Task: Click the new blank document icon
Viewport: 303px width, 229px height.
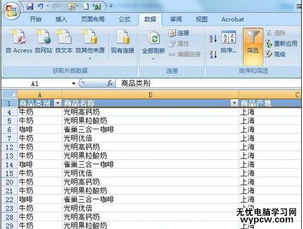Action: pyautogui.click(x=86, y=7)
